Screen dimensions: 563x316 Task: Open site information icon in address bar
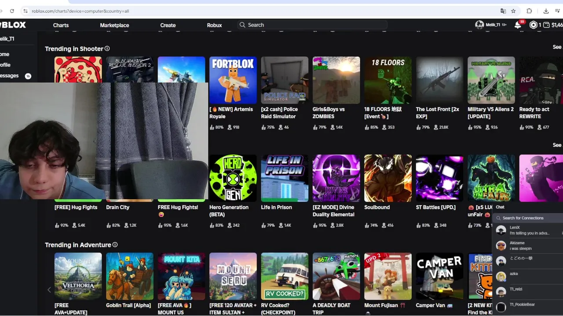26,11
